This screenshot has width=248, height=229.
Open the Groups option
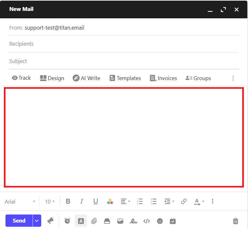click(198, 78)
